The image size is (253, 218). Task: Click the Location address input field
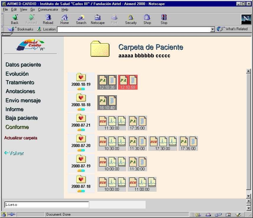tap(133, 29)
